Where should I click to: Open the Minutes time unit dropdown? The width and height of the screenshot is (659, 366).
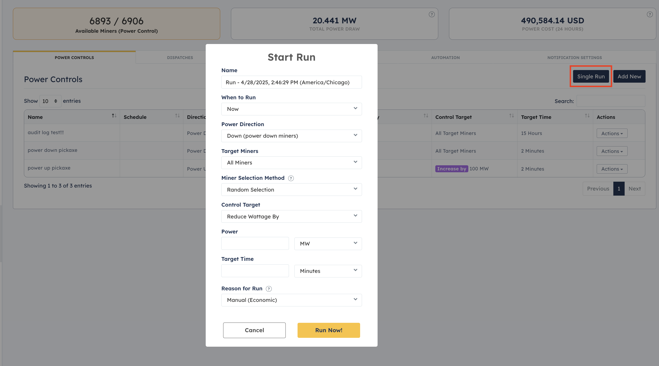328,271
